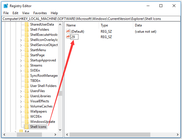Screen dimensions: 182x139
Task: Click the (Default) string value icon
Action: click(x=68, y=31)
